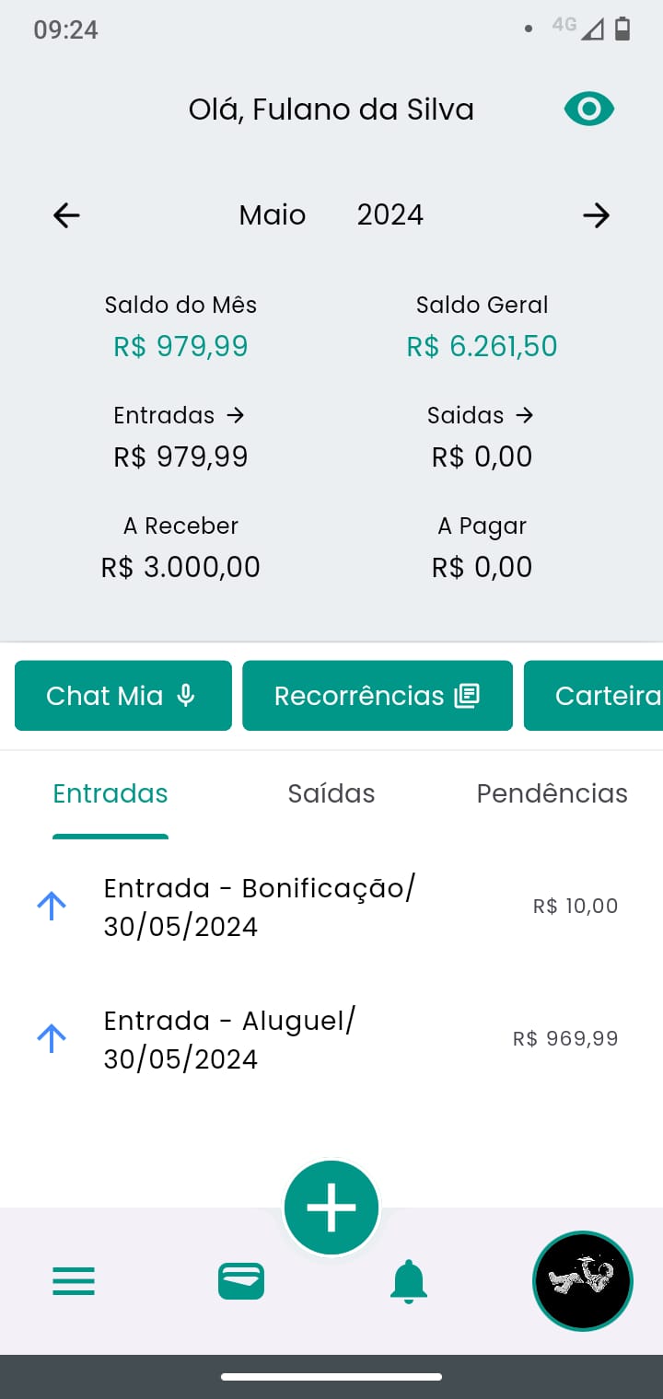Open Saidas details link in summary
The width and height of the screenshot is (663, 1399).
[x=481, y=416]
